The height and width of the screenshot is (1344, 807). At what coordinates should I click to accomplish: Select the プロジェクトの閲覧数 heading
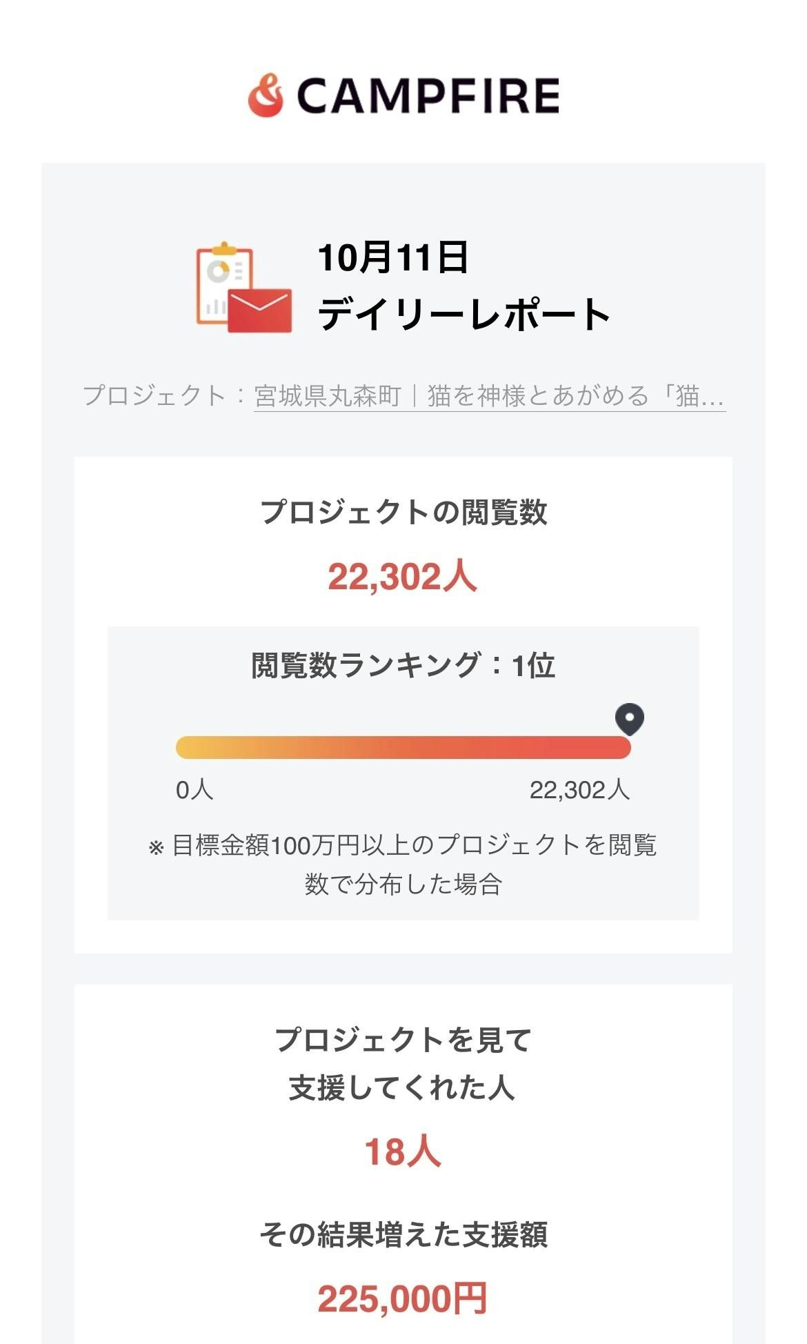[x=403, y=513]
